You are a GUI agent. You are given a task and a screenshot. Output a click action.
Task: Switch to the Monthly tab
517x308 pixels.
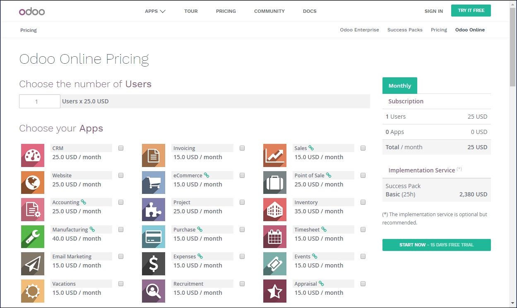tap(400, 86)
